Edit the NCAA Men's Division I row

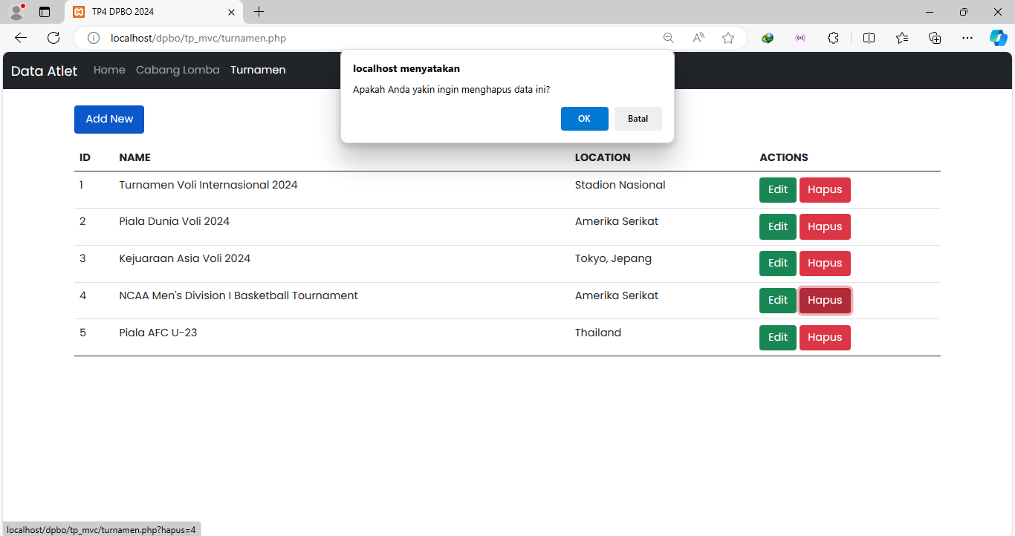pyautogui.click(x=777, y=301)
